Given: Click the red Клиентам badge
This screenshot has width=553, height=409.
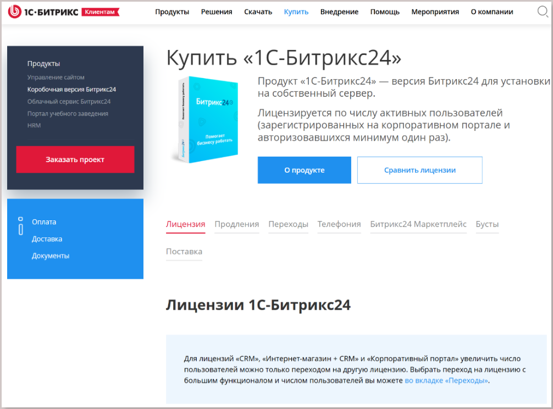Looking at the screenshot, I should point(101,12).
